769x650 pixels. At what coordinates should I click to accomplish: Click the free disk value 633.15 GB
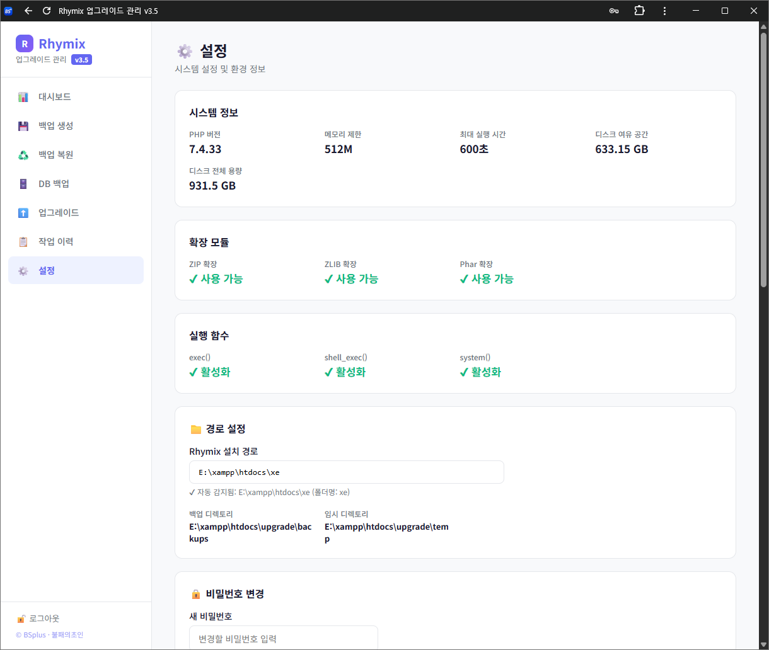coord(622,149)
